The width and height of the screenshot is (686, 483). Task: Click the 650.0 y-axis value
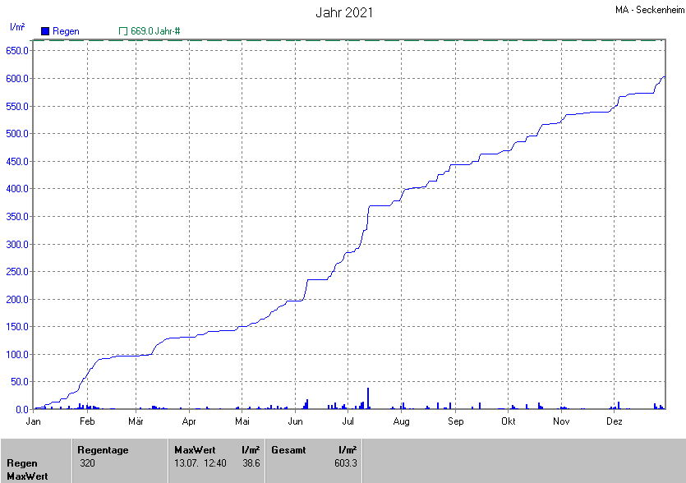pos(18,51)
